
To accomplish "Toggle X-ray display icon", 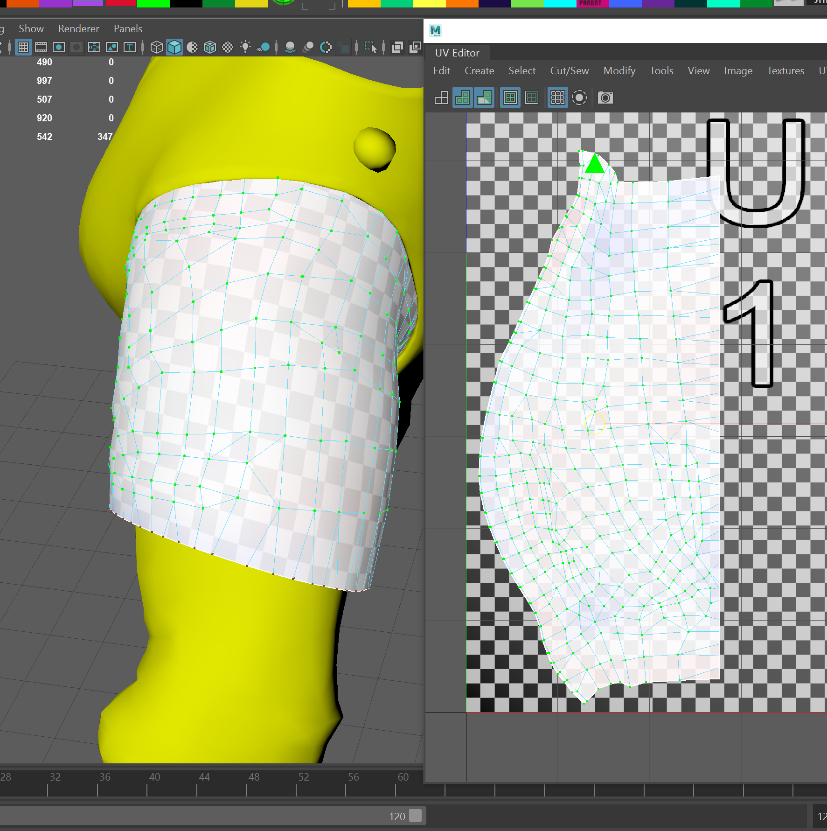I will tap(397, 47).
